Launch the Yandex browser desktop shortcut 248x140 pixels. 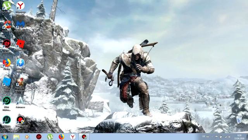21,7
